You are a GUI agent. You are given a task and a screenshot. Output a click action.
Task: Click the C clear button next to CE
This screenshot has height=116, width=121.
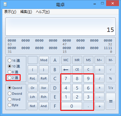[88, 69]
